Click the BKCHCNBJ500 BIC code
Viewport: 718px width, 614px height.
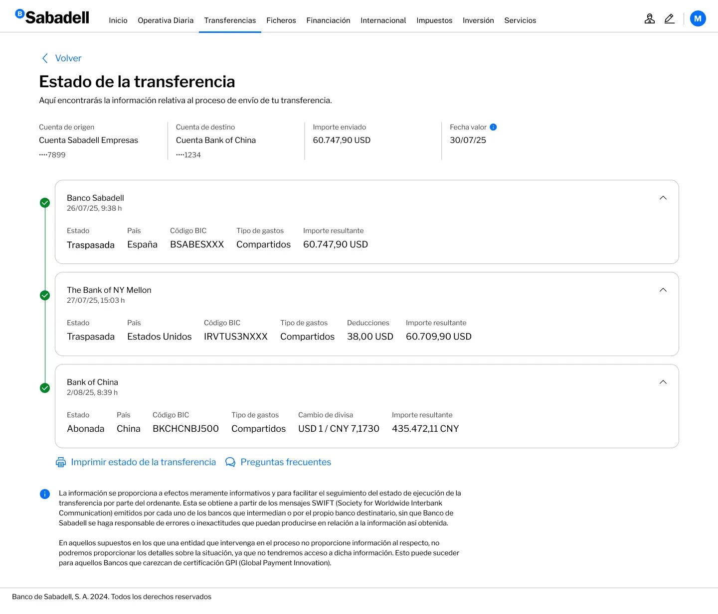pyautogui.click(x=185, y=429)
